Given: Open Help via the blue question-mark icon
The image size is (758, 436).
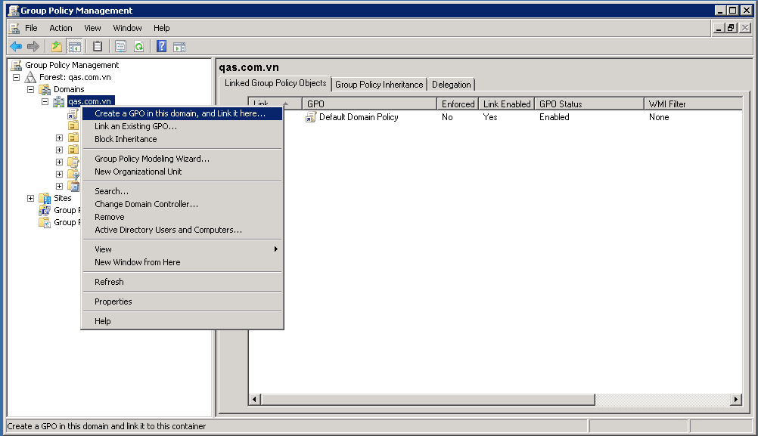Looking at the screenshot, I should (161, 47).
